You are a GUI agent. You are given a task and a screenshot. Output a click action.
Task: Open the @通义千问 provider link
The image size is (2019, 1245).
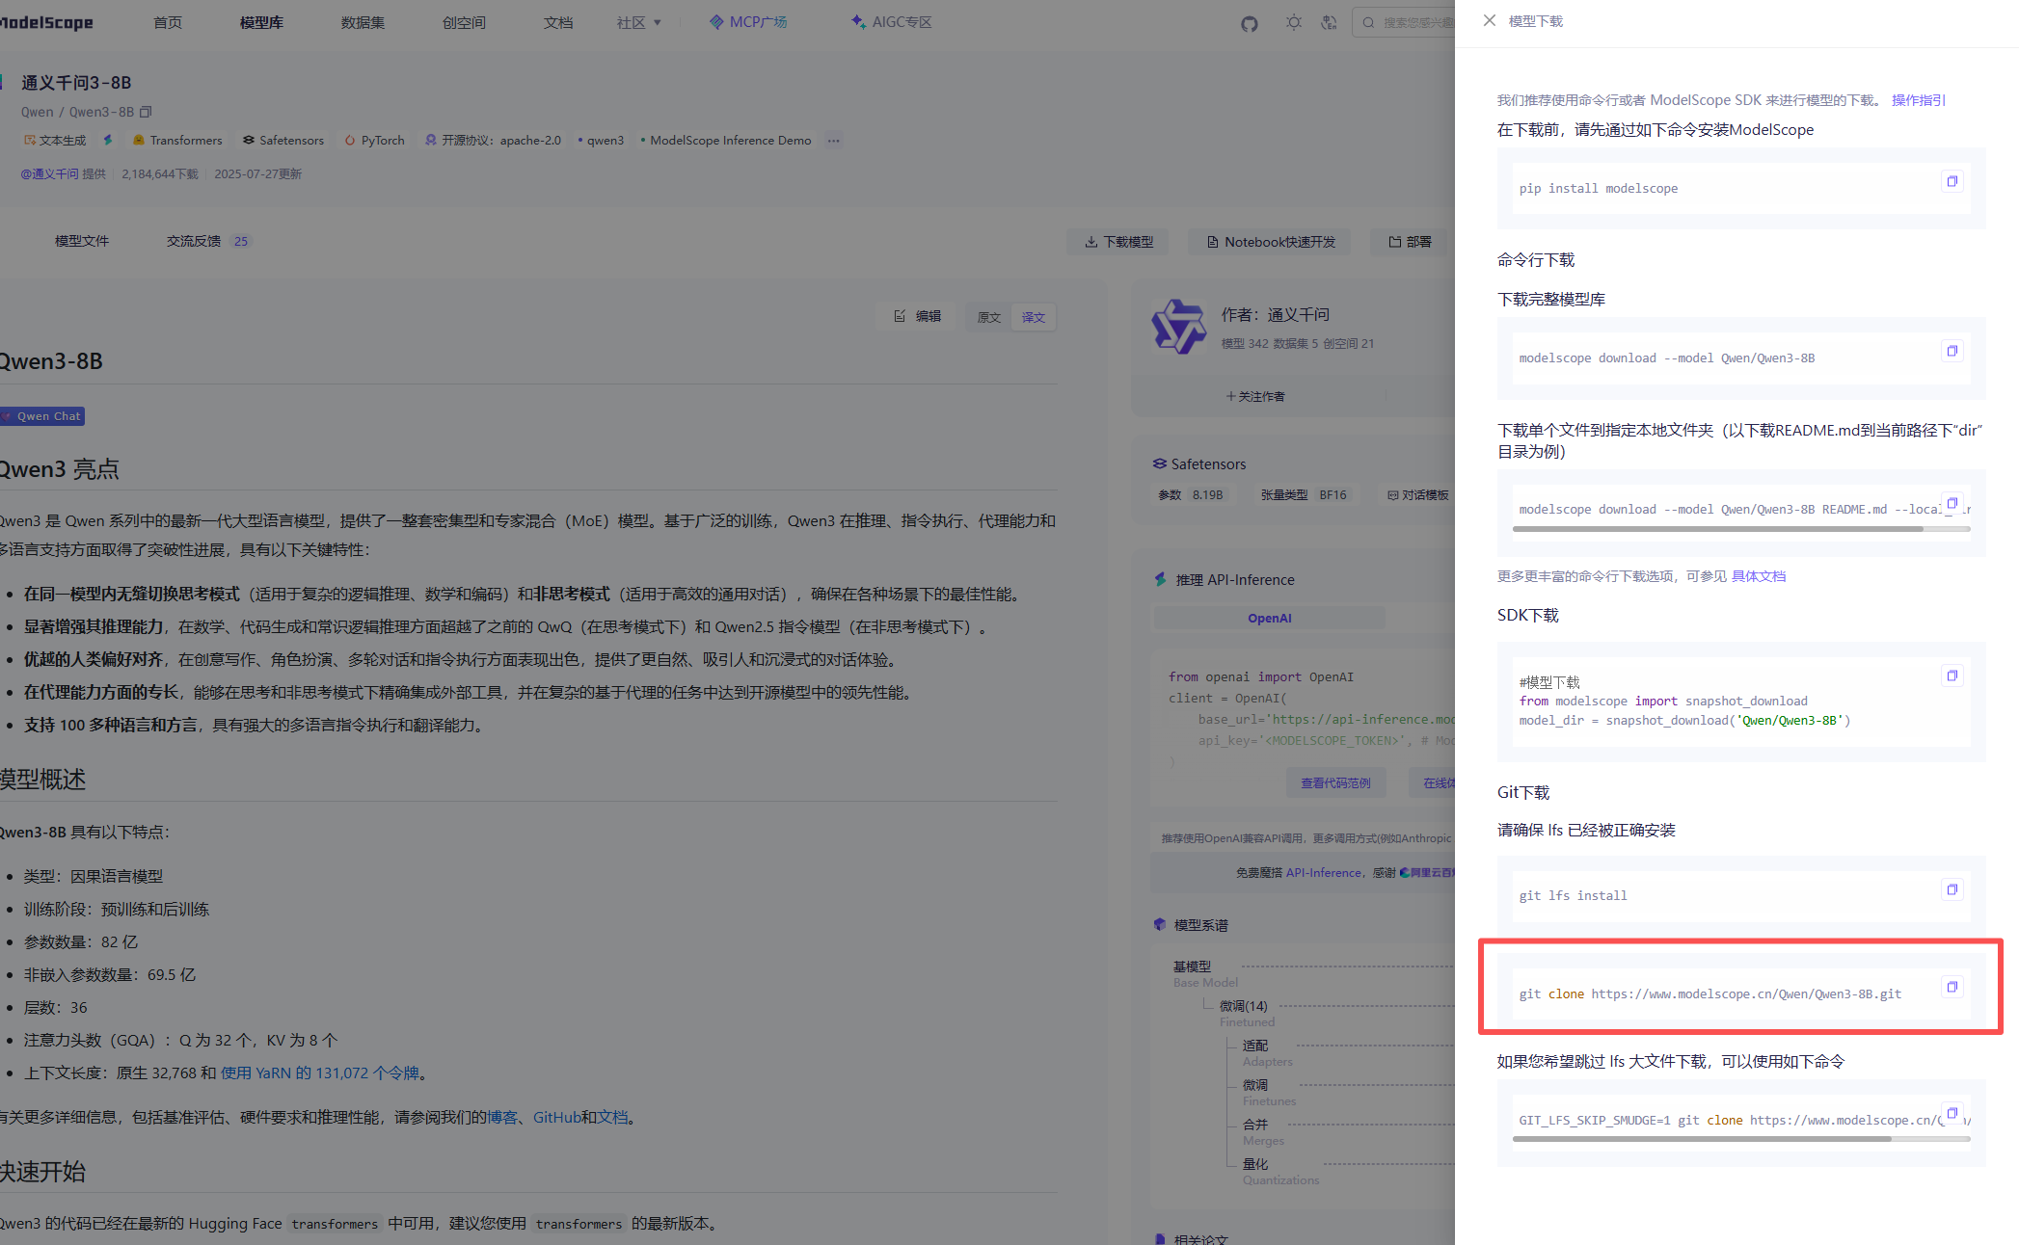pos(50,174)
